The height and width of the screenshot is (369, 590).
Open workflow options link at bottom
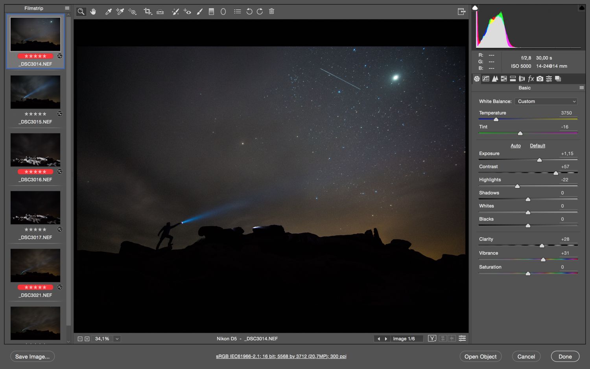coord(281,356)
